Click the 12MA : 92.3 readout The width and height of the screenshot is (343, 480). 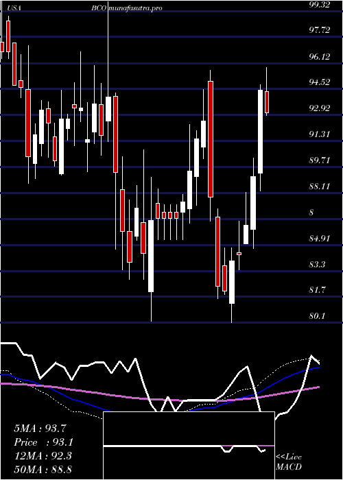(43, 456)
